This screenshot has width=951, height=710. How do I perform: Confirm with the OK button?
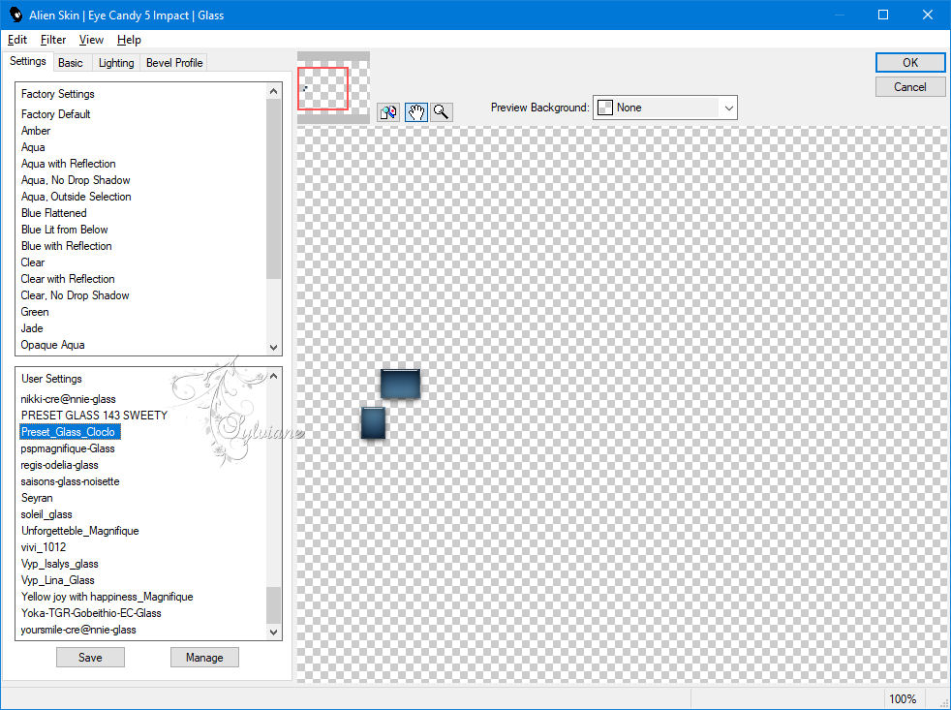pos(909,63)
